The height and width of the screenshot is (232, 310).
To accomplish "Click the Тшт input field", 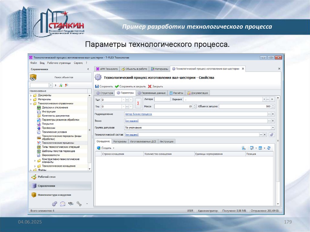I will coord(111,100).
